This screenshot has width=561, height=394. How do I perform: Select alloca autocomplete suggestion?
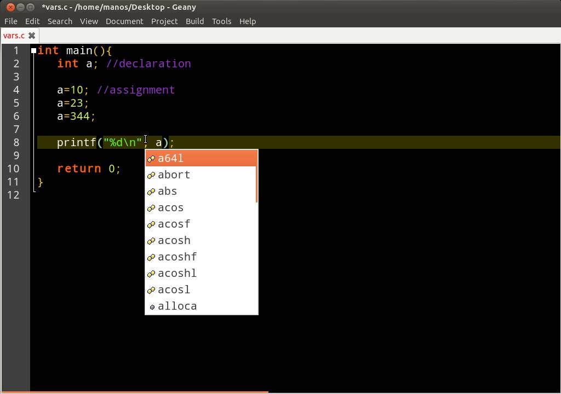tap(202, 306)
